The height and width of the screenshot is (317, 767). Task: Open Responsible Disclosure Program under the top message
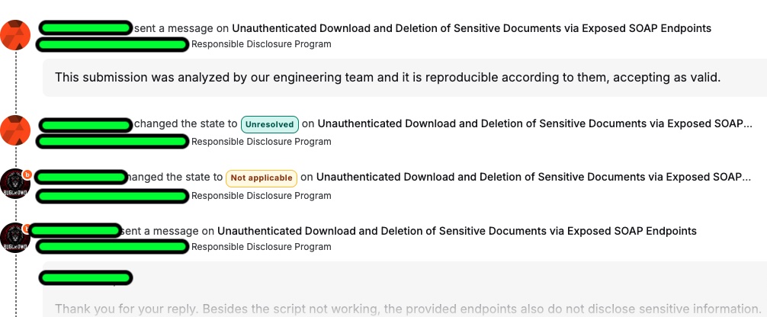(x=261, y=44)
